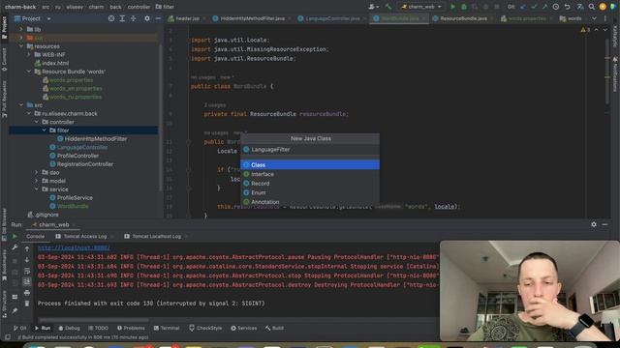
Task: Open charm_web run configuration dropdown
Action: coord(421,7)
